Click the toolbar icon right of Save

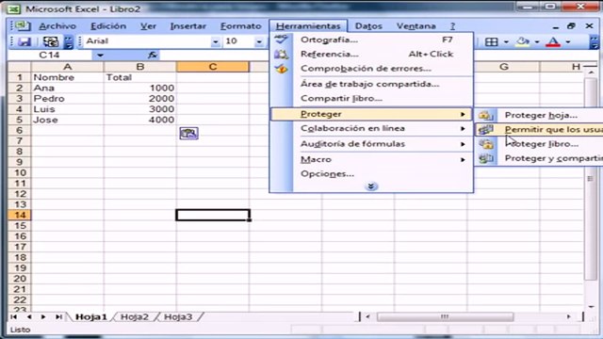[x=50, y=41]
